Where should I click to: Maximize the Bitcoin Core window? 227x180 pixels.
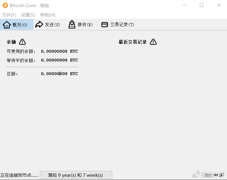(202, 5)
